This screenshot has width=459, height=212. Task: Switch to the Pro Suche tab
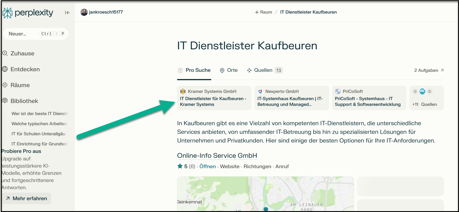pyautogui.click(x=194, y=70)
